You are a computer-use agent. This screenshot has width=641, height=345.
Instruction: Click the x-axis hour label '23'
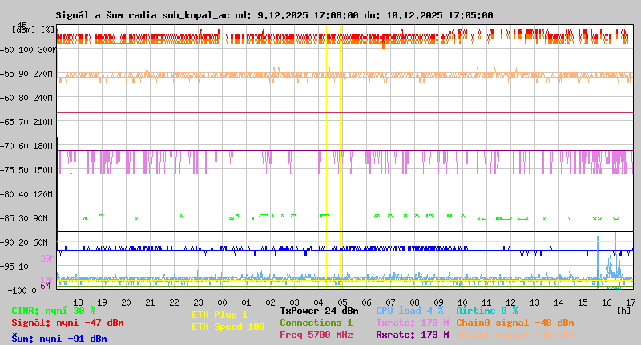click(x=198, y=302)
